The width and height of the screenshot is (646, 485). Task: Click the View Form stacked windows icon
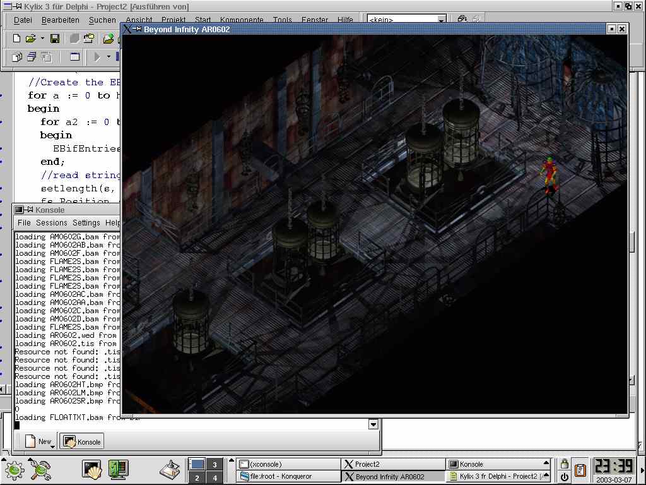(32, 57)
